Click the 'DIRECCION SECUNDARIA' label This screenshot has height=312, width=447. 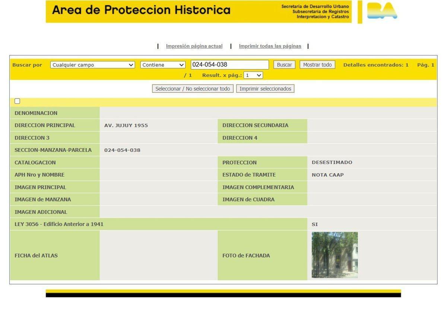[x=255, y=125]
